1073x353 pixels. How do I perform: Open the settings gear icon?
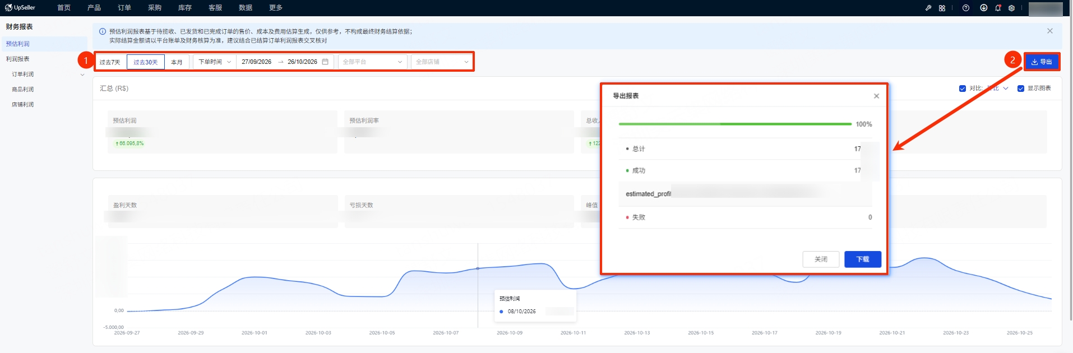click(1011, 8)
